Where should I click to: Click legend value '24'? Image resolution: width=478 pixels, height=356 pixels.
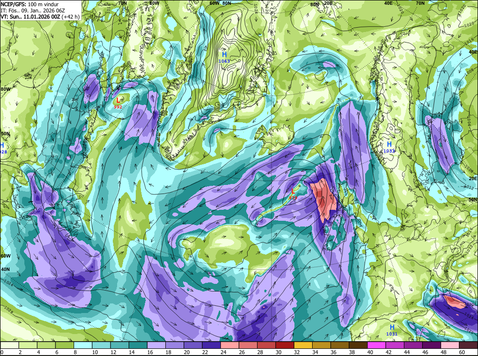coord(223,352)
